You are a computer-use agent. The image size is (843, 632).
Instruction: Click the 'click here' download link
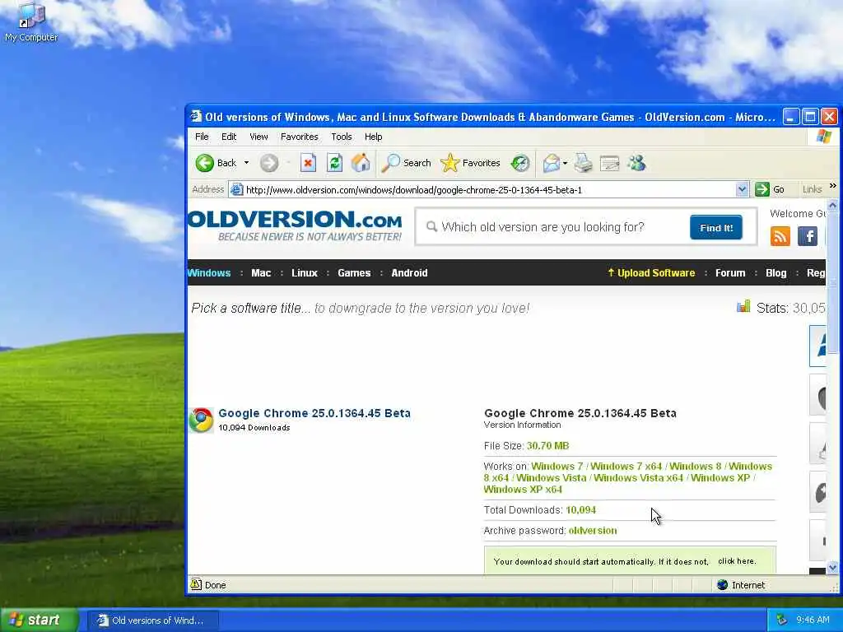coord(737,561)
